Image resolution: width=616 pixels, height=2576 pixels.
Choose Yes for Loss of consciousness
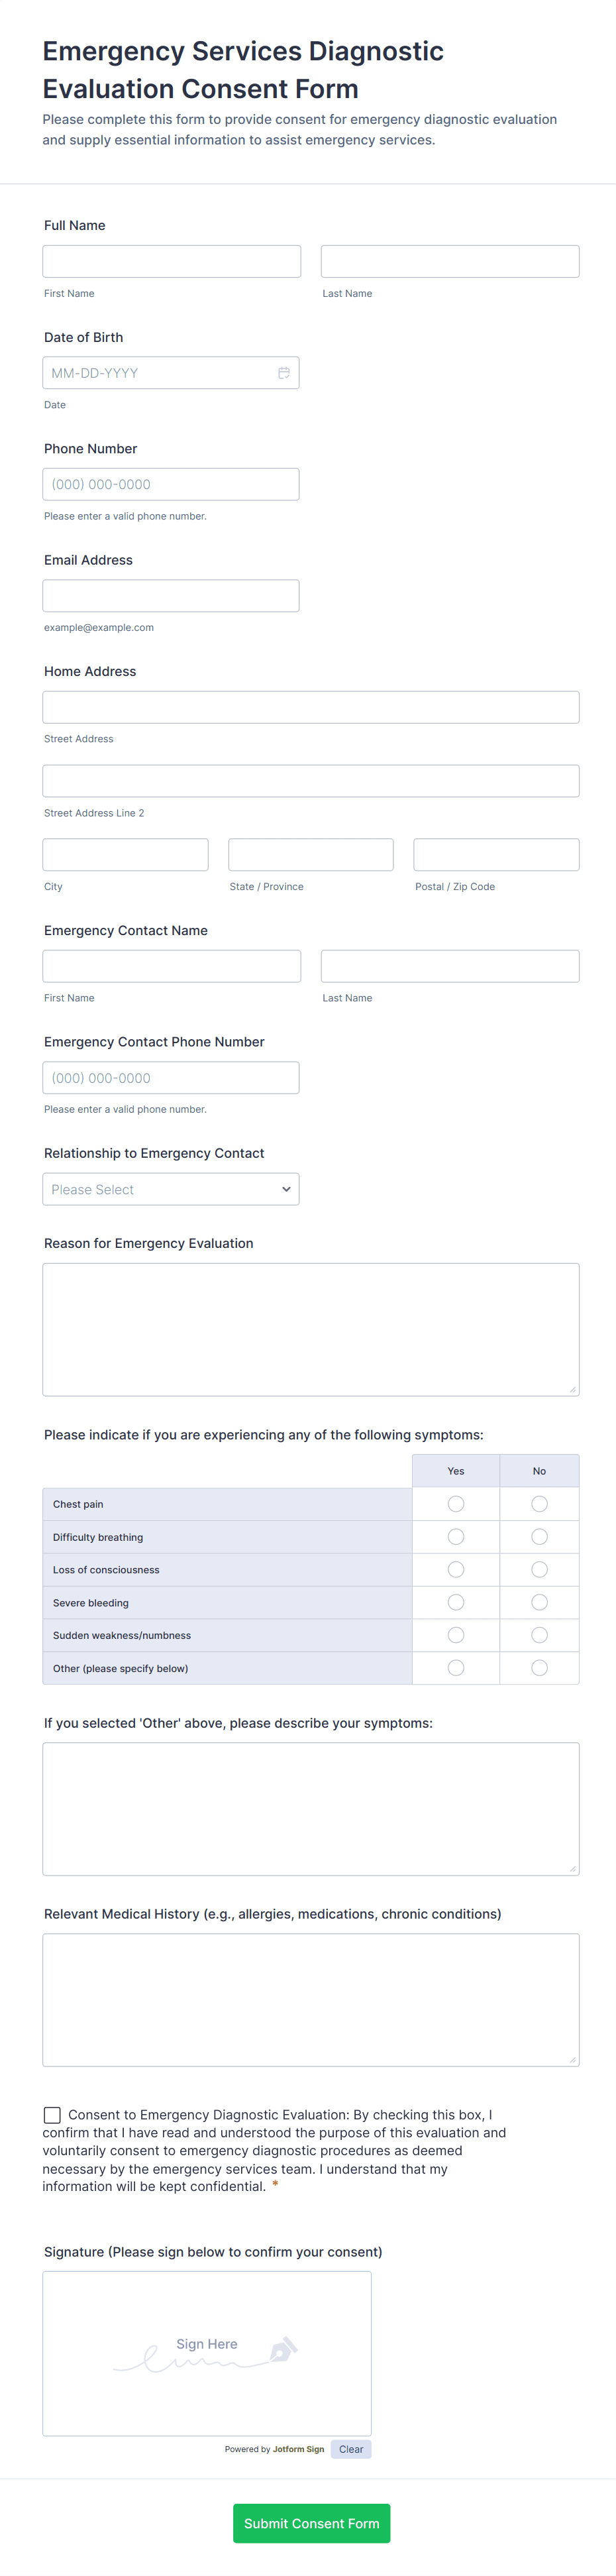pyautogui.click(x=456, y=1570)
